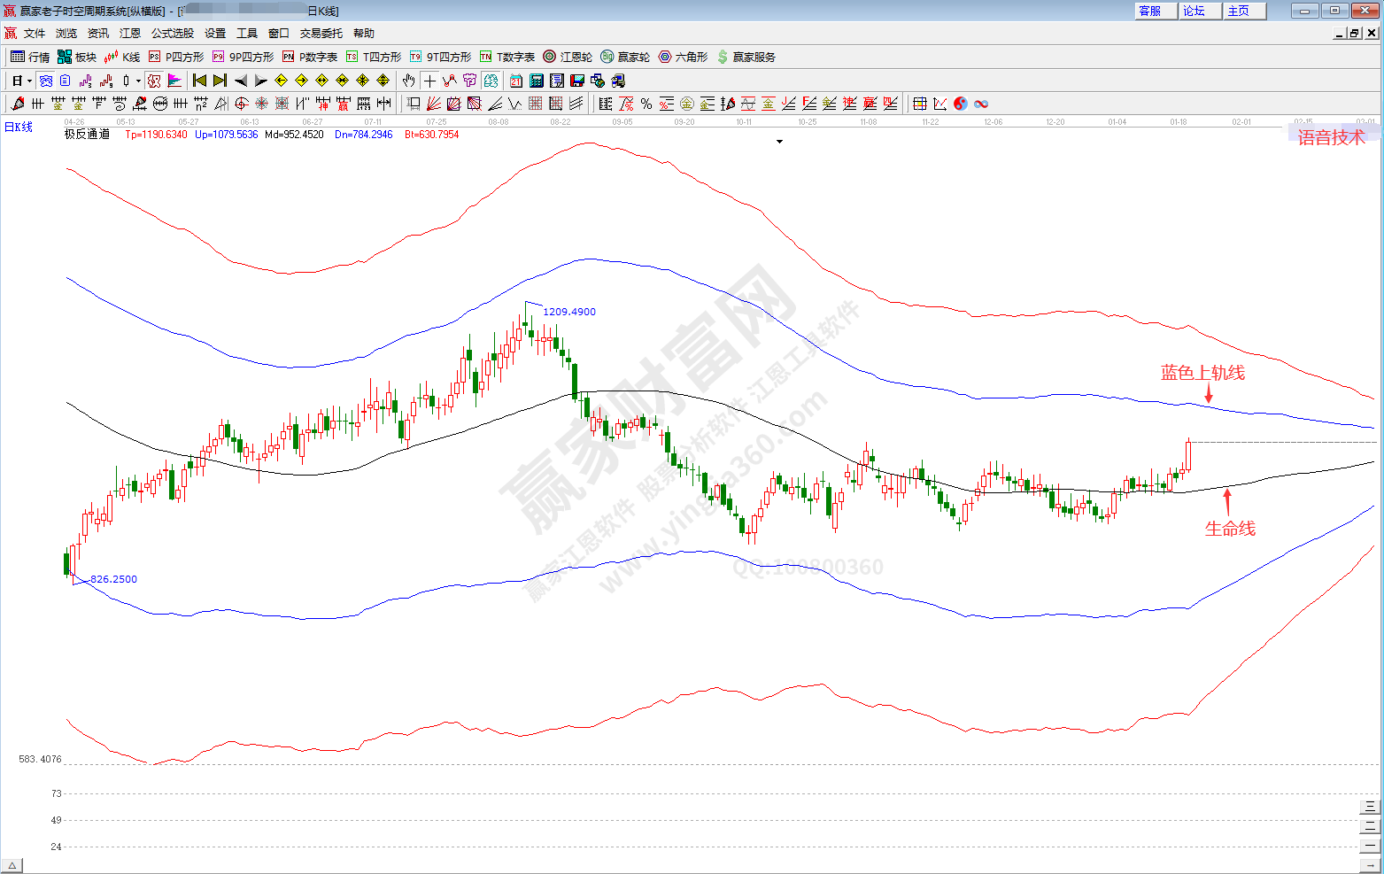Toggle the two-line panel layout button

(x=1370, y=825)
